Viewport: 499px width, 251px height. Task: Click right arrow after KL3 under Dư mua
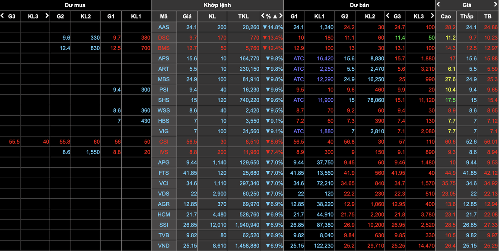click(x=47, y=16)
